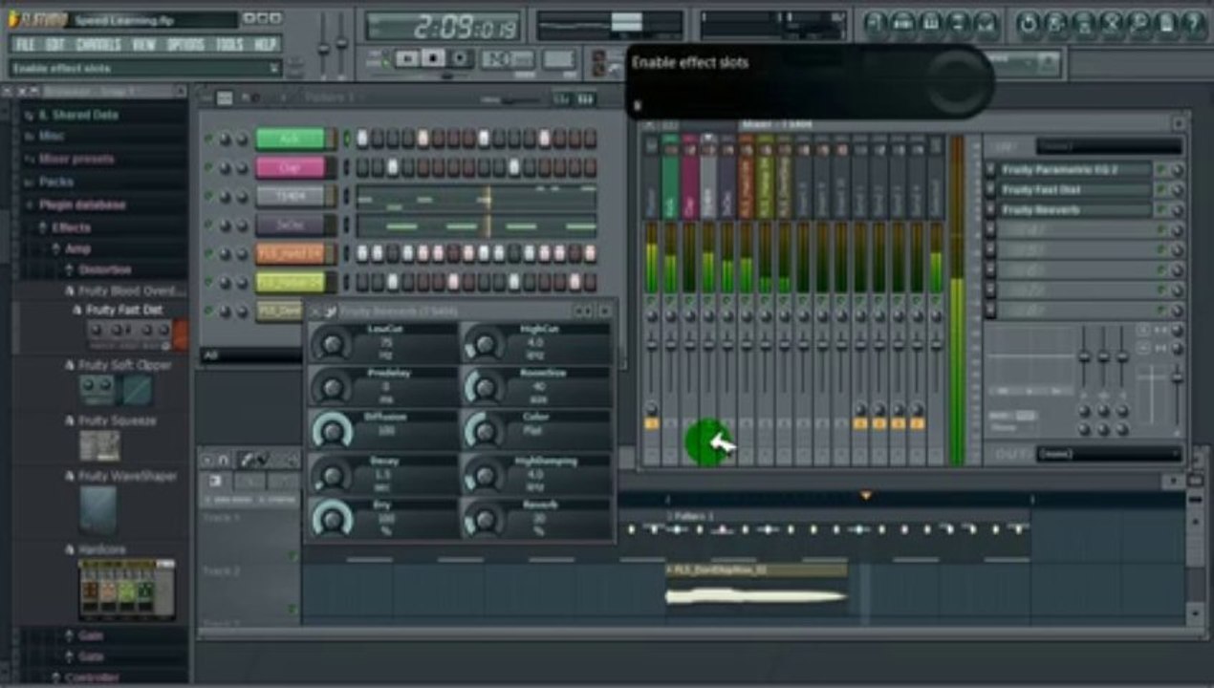Open the step sequencer graph editor icon
The height and width of the screenshot is (688, 1214).
click(561, 97)
